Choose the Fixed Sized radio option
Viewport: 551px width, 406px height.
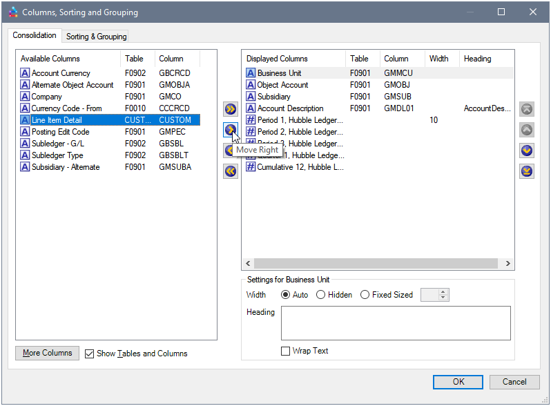(365, 295)
